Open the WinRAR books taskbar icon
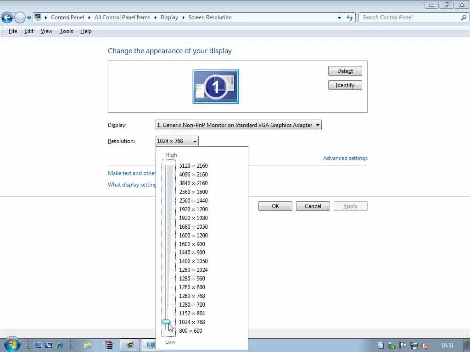 108,346
